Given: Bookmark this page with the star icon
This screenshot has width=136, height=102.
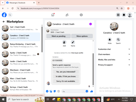Looking at the screenshot, I should pos(122,8).
